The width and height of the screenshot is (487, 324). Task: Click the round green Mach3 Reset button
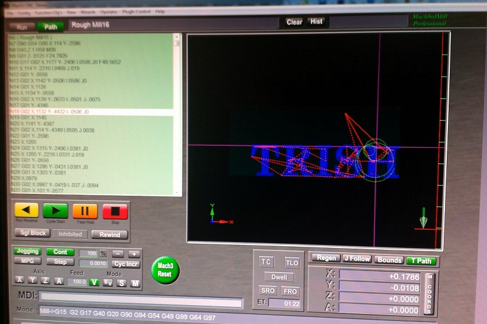[x=165, y=271]
